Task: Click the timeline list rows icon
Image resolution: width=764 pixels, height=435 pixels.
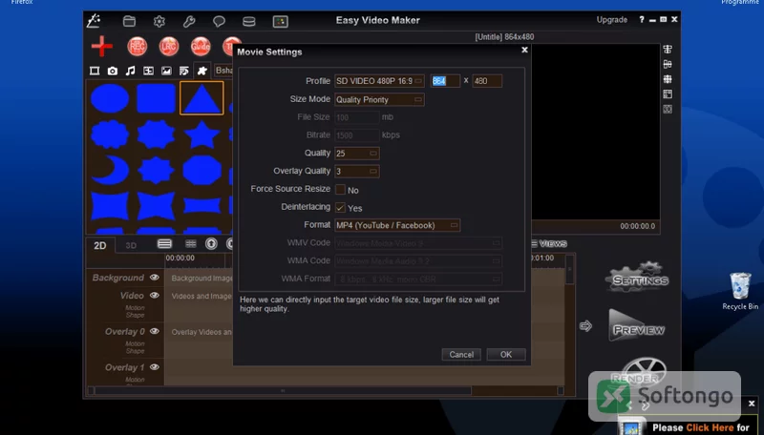Action: click(x=164, y=243)
